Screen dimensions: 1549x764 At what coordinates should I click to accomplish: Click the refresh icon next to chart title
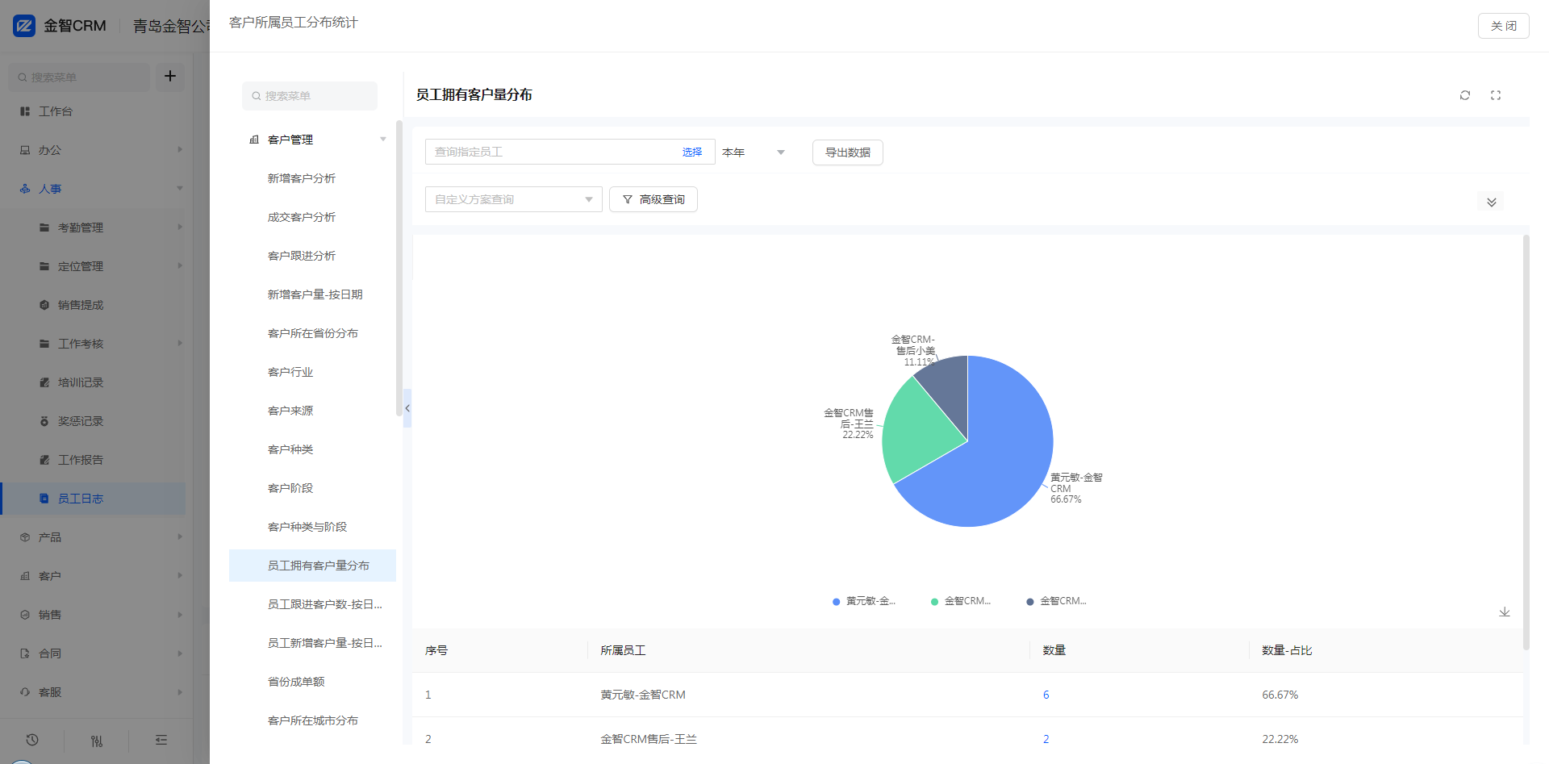click(1465, 95)
